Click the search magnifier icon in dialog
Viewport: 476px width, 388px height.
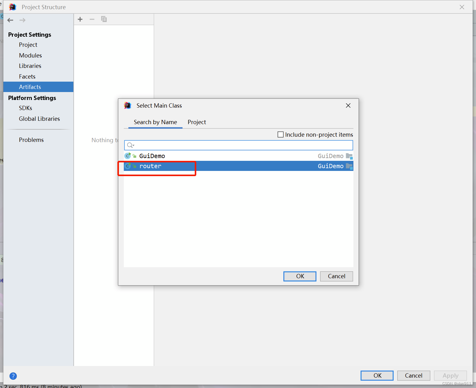coord(131,145)
